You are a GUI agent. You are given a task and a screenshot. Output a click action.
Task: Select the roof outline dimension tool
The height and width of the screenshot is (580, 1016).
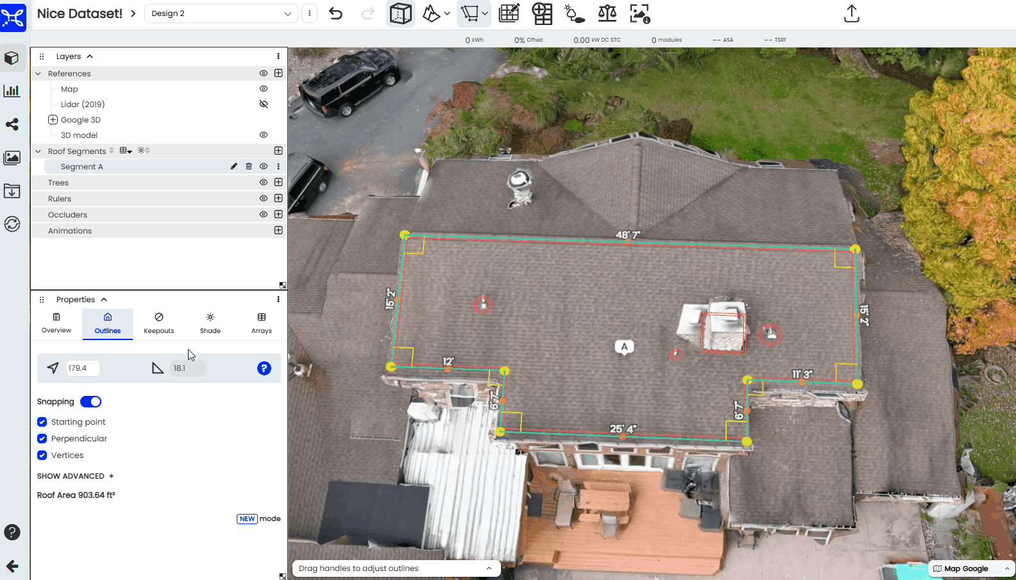coord(470,13)
